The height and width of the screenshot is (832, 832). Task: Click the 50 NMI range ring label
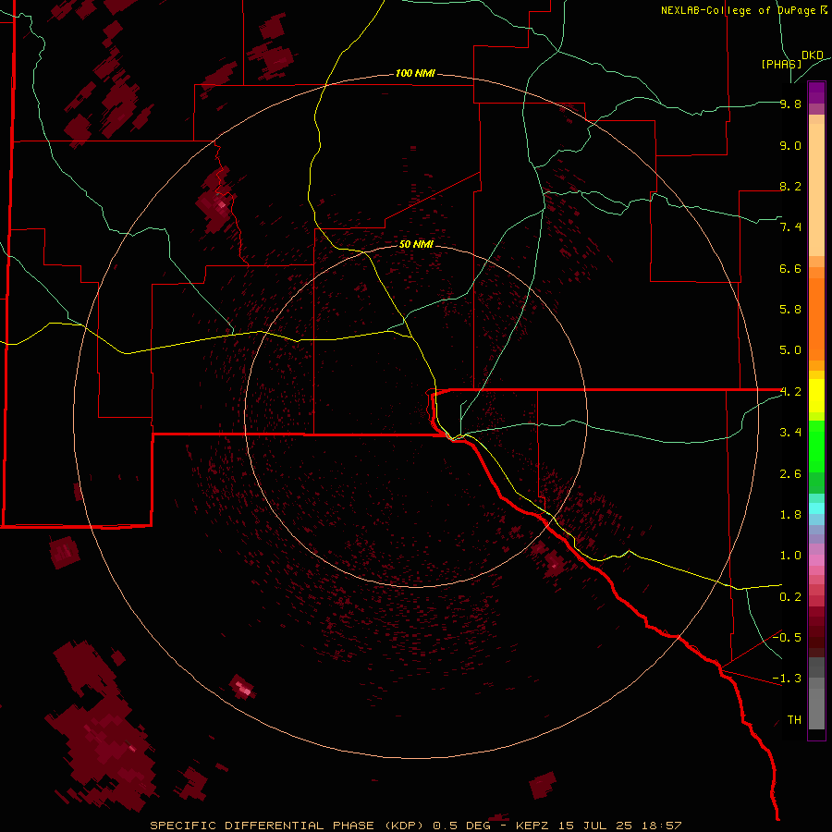(416, 244)
